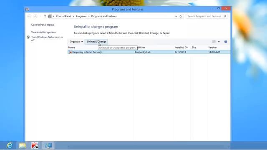The image size is (267, 150).
Task: Click the shield icon beside Turn Windows features
Action: 28,37
